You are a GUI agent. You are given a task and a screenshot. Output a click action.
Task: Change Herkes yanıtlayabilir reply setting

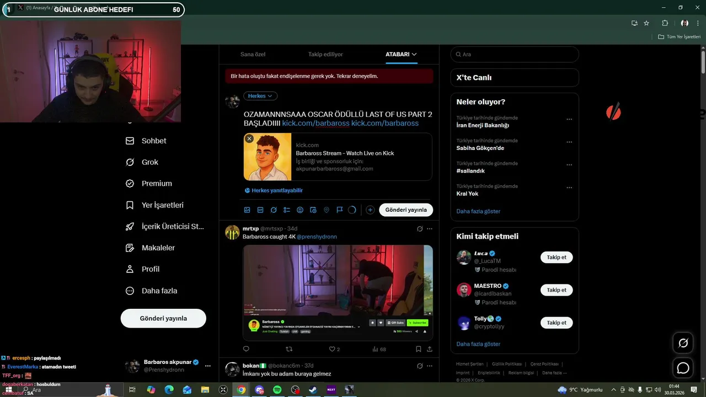point(274,190)
